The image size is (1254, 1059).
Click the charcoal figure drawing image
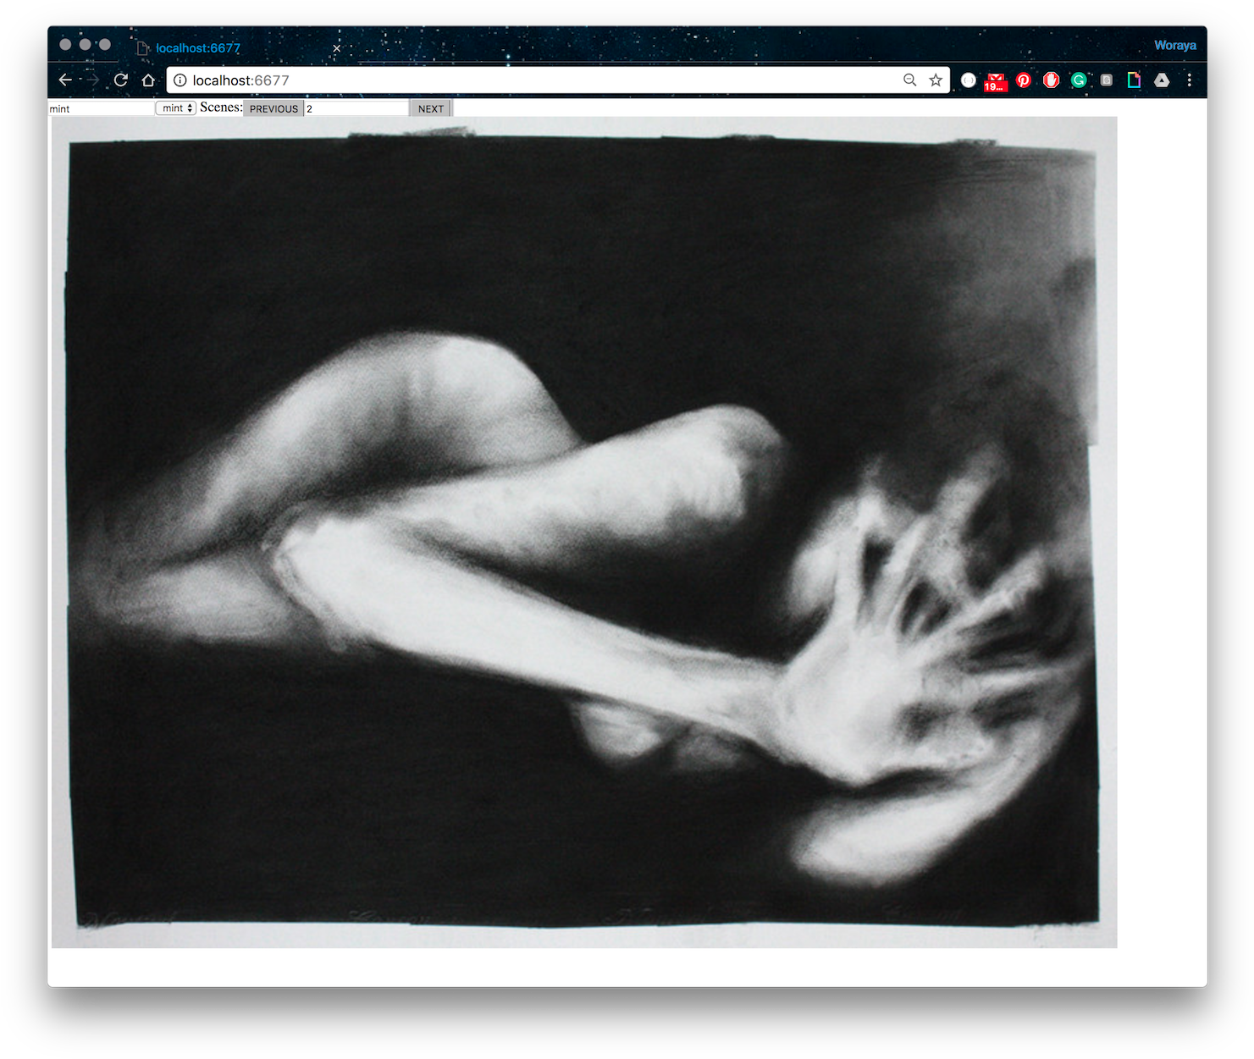pyautogui.click(x=584, y=532)
